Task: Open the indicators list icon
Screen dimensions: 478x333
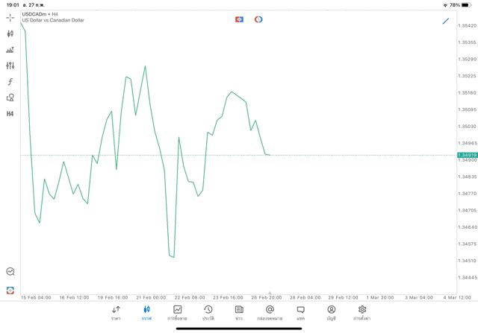Action: (x=10, y=50)
